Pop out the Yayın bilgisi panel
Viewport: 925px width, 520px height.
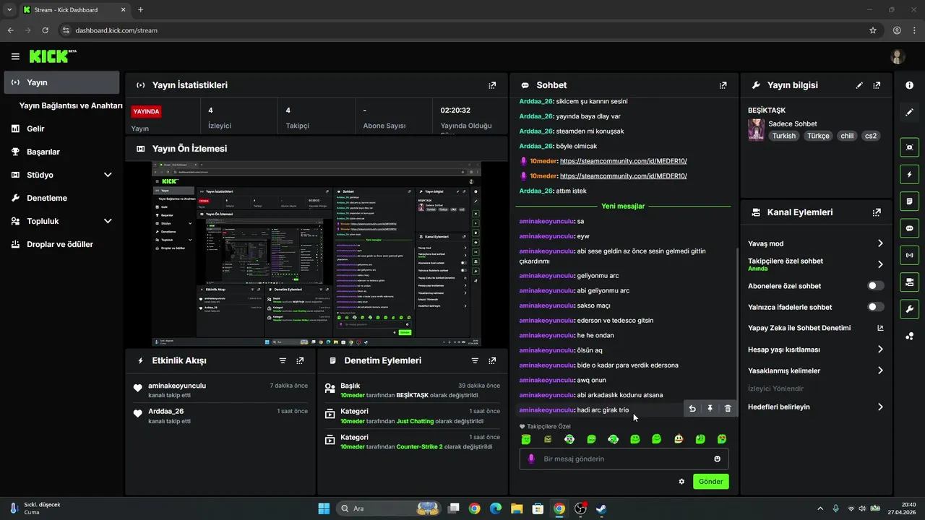coord(877,85)
